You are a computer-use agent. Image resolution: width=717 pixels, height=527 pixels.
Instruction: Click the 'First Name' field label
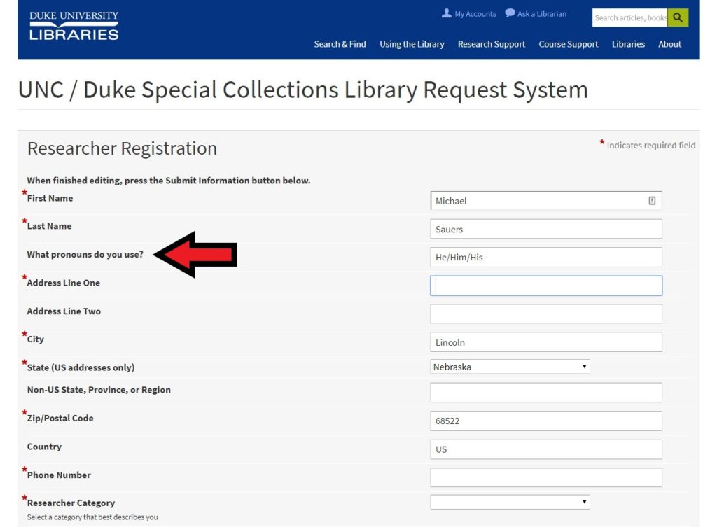pyautogui.click(x=50, y=198)
